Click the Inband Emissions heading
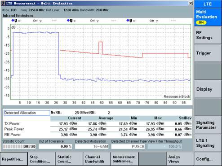 pyautogui.click(x=18, y=16)
